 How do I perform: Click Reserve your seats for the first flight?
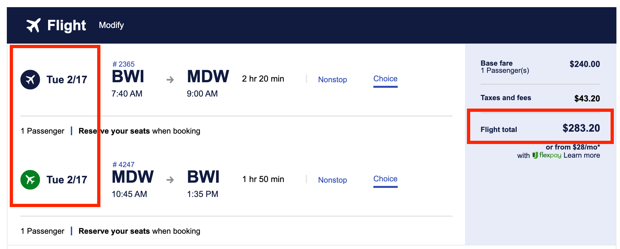tap(114, 131)
